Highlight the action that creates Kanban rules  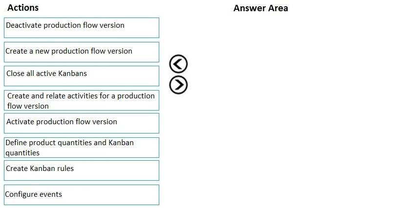tap(82, 170)
